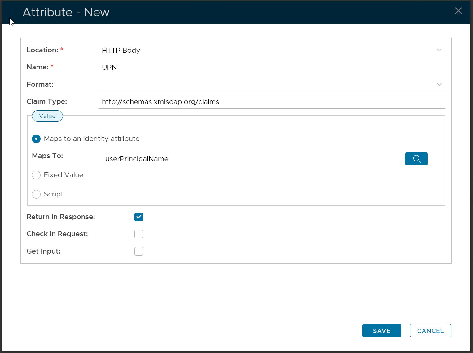Uncheck the Return in Response checkbox
473x353 pixels.
[x=139, y=217]
